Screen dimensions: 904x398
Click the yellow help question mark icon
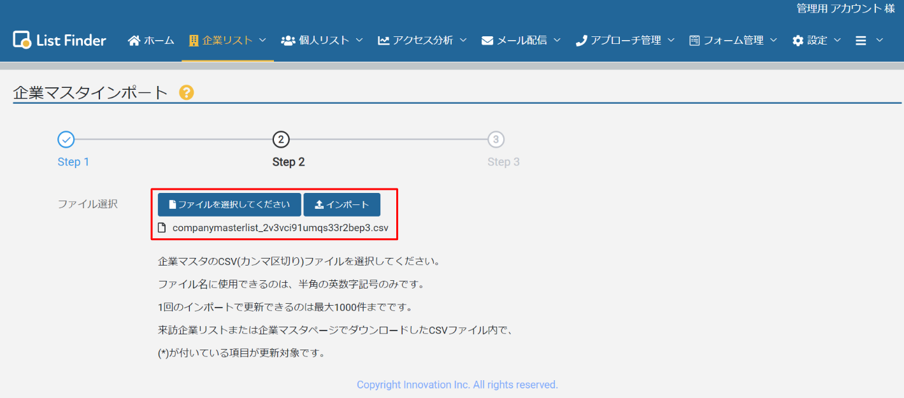(186, 93)
